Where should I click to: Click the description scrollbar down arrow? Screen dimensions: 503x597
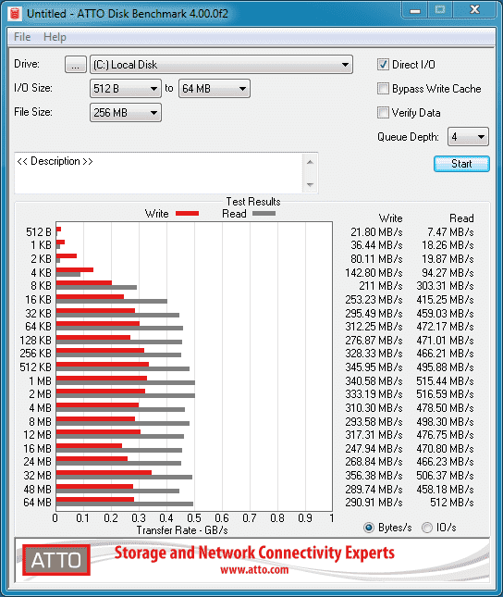(310, 185)
